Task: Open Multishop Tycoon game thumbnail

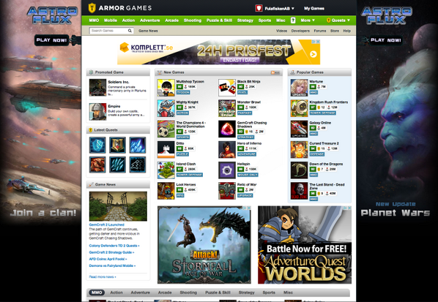Action: click(166, 88)
